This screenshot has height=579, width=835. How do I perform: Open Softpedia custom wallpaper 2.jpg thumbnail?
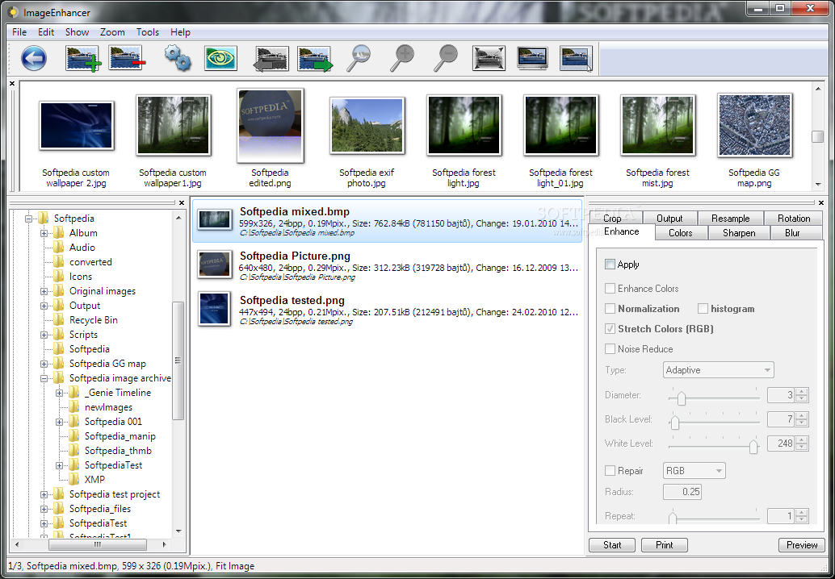(77, 126)
